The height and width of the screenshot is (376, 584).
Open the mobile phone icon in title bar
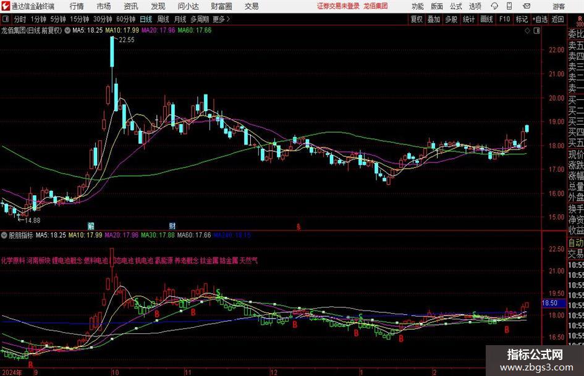(509, 6)
